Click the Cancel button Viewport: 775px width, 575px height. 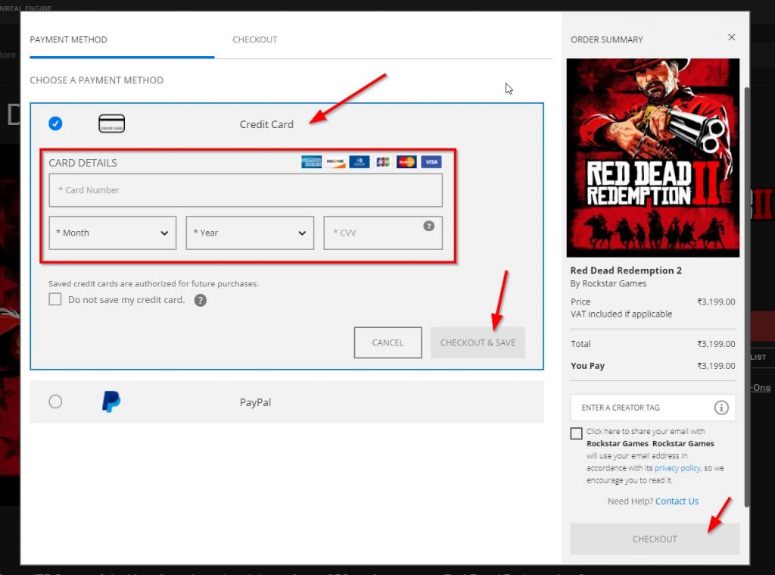(x=388, y=342)
